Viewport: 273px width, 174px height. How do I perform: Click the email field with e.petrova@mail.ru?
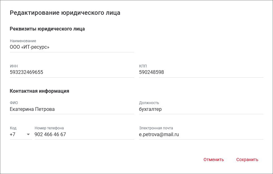(201, 135)
